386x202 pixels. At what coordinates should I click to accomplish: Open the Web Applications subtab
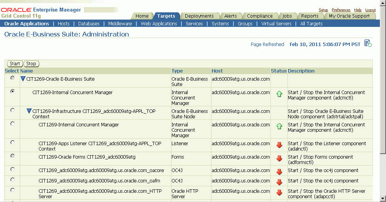click(x=159, y=23)
